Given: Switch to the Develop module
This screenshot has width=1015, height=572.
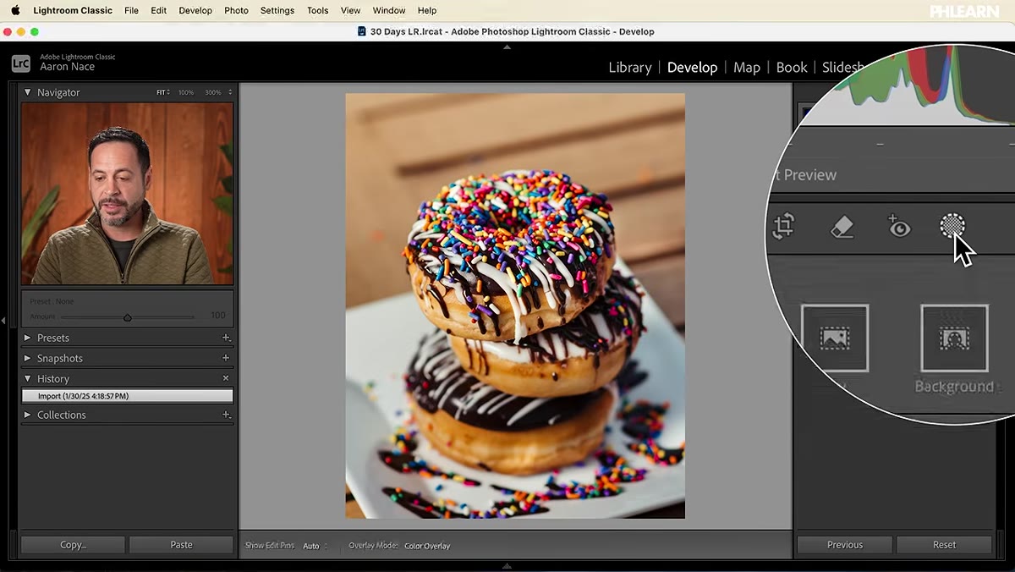Looking at the screenshot, I should (692, 68).
